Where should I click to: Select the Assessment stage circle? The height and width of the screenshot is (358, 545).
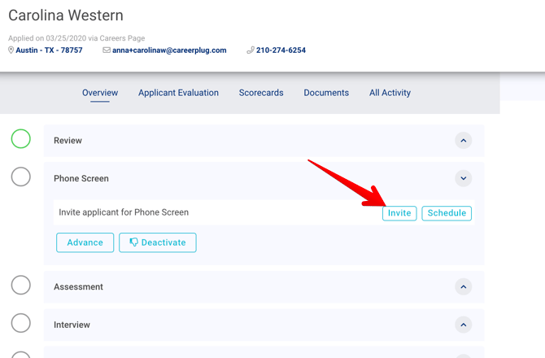click(21, 285)
